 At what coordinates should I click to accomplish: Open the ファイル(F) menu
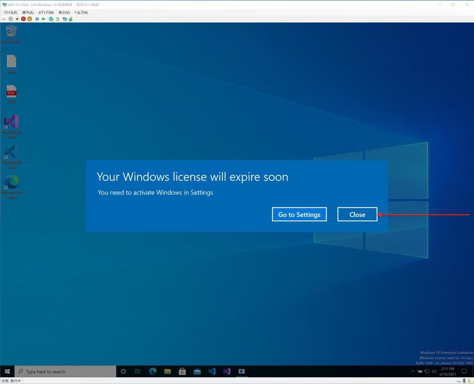click(x=11, y=13)
